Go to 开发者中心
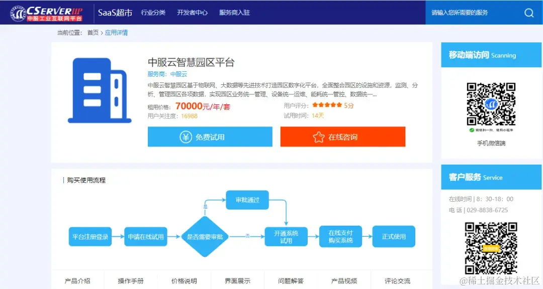 pos(192,13)
